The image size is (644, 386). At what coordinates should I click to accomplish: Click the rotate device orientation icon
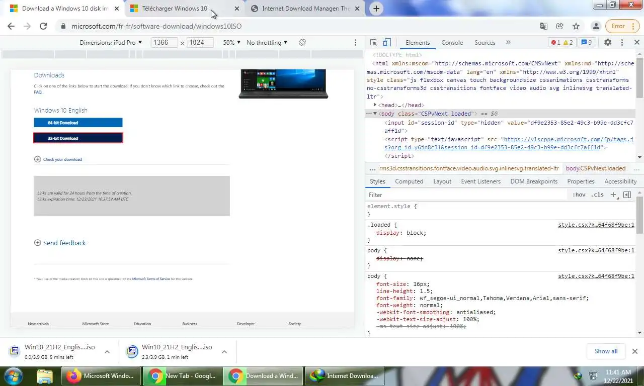302,43
